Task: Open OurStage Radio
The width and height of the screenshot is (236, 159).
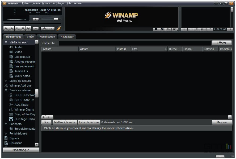Action: [x=25, y=119]
